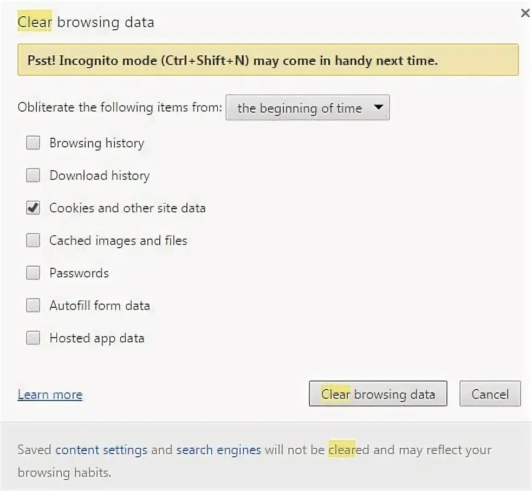Enable the Hosted app data checkbox
532x491 pixels.
tap(34, 338)
